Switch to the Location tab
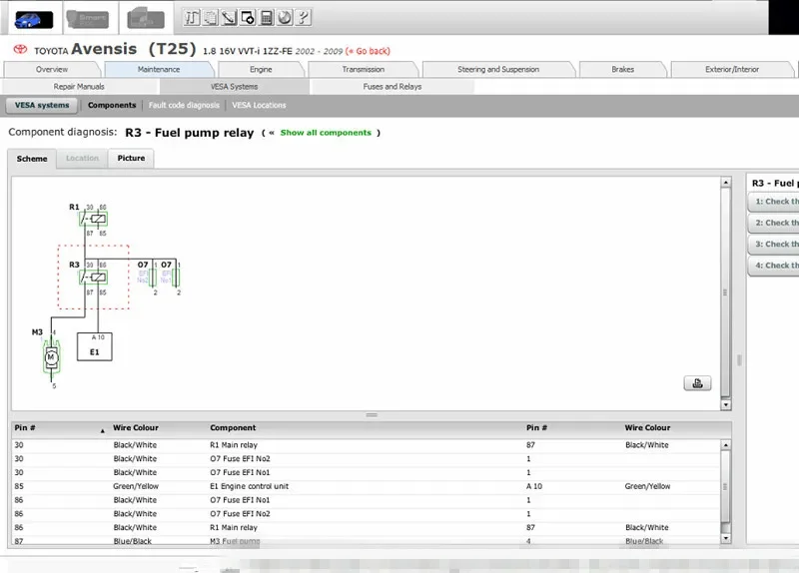 coord(82,159)
